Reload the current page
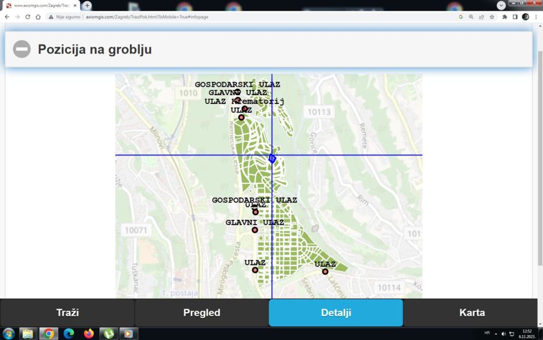Viewport: 543px width, 340px height. click(x=28, y=17)
